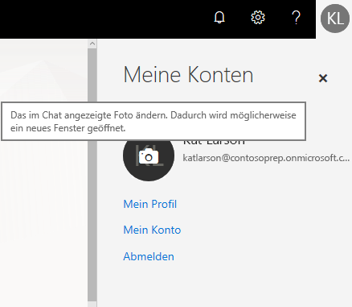Open the Mein Profil link
Screen dimensions: 352x307
click(x=149, y=204)
